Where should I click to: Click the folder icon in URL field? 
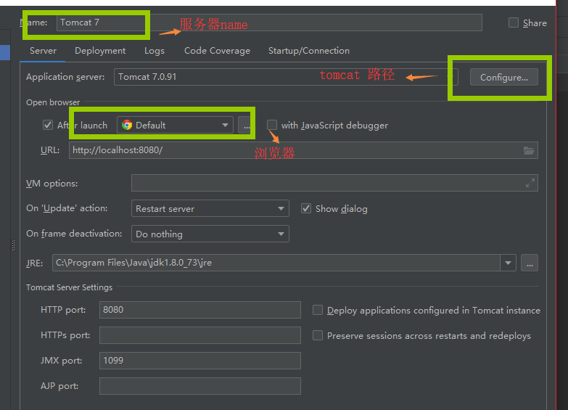point(529,150)
